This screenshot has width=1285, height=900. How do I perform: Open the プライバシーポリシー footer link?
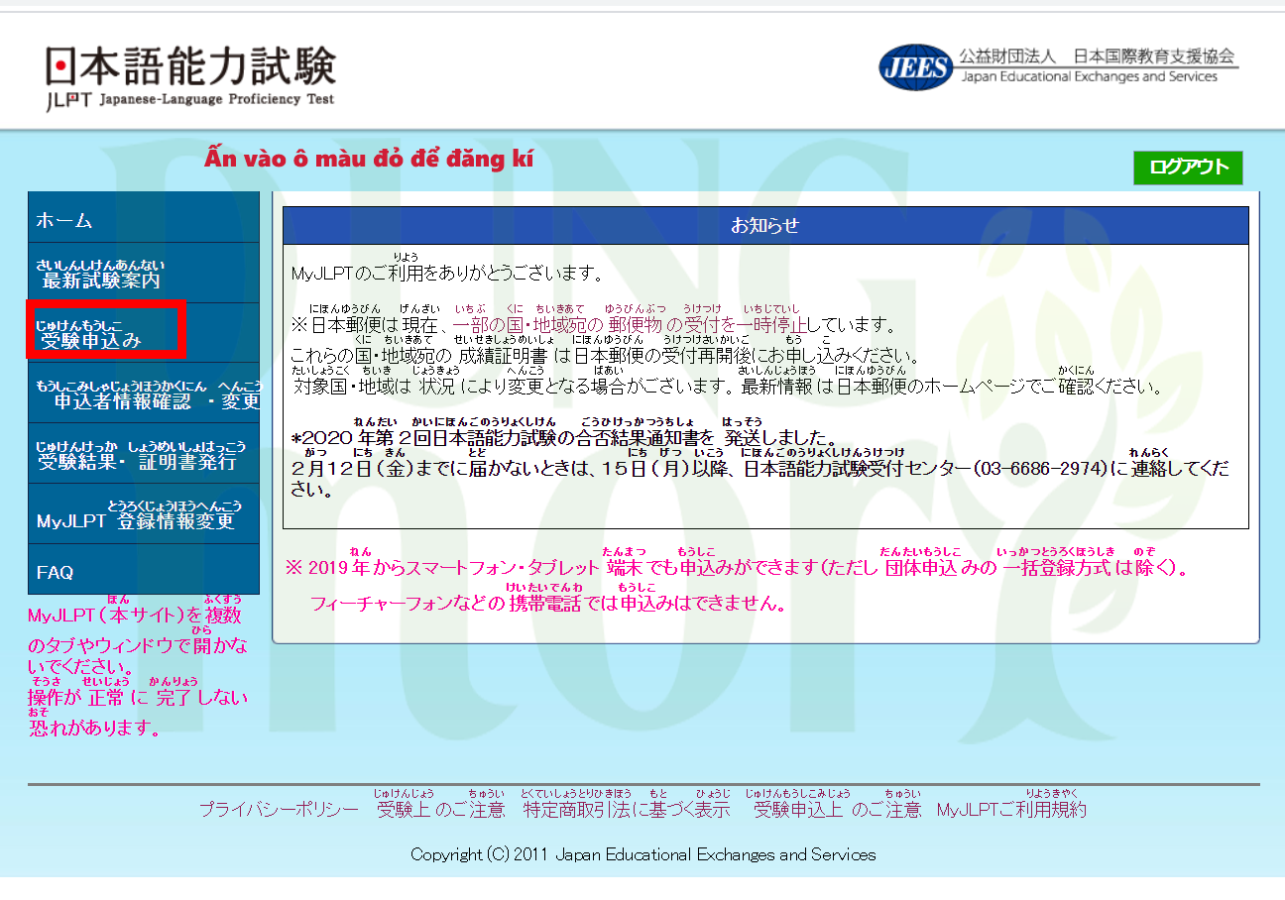click(x=279, y=810)
